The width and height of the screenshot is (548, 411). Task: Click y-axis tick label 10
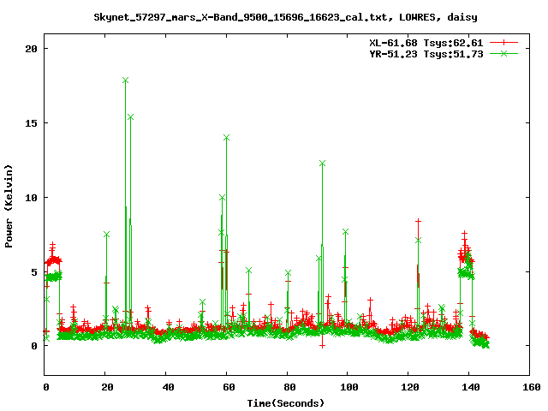click(31, 198)
